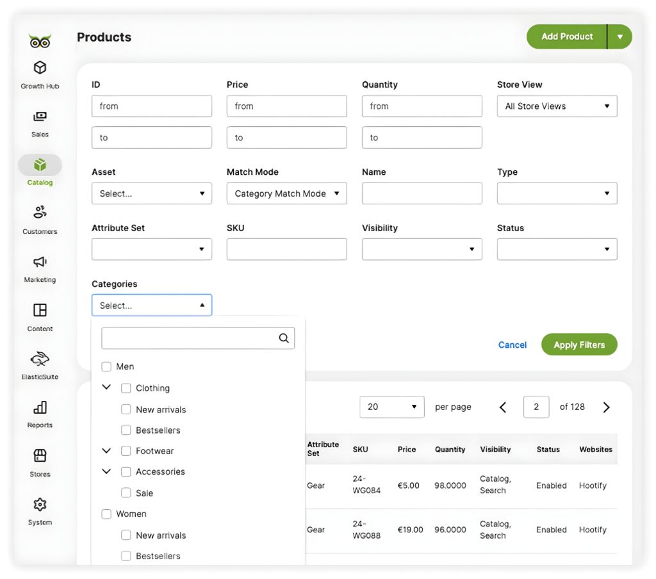This screenshot has width=656, height=579.
Task: Click the ElasticSuite rabbit icon
Action: pyautogui.click(x=40, y=359)
